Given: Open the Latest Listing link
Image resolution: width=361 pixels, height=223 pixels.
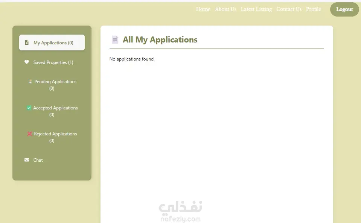Looking at the screenshot, I should [x=256, y=9].
